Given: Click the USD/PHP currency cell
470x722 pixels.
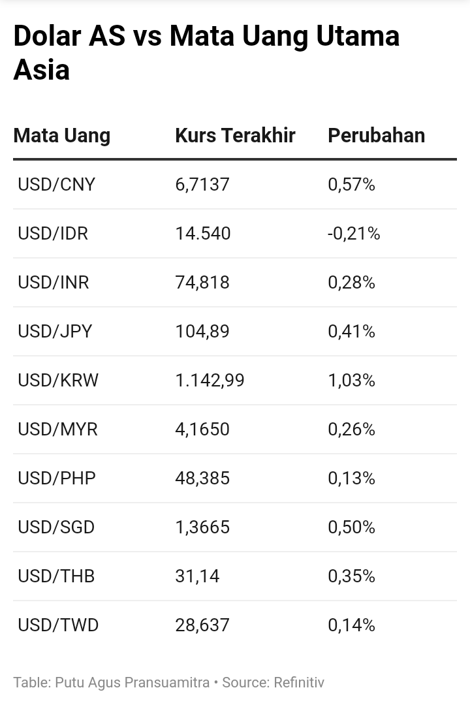Looking at the screenshot, I should [57, 479].
